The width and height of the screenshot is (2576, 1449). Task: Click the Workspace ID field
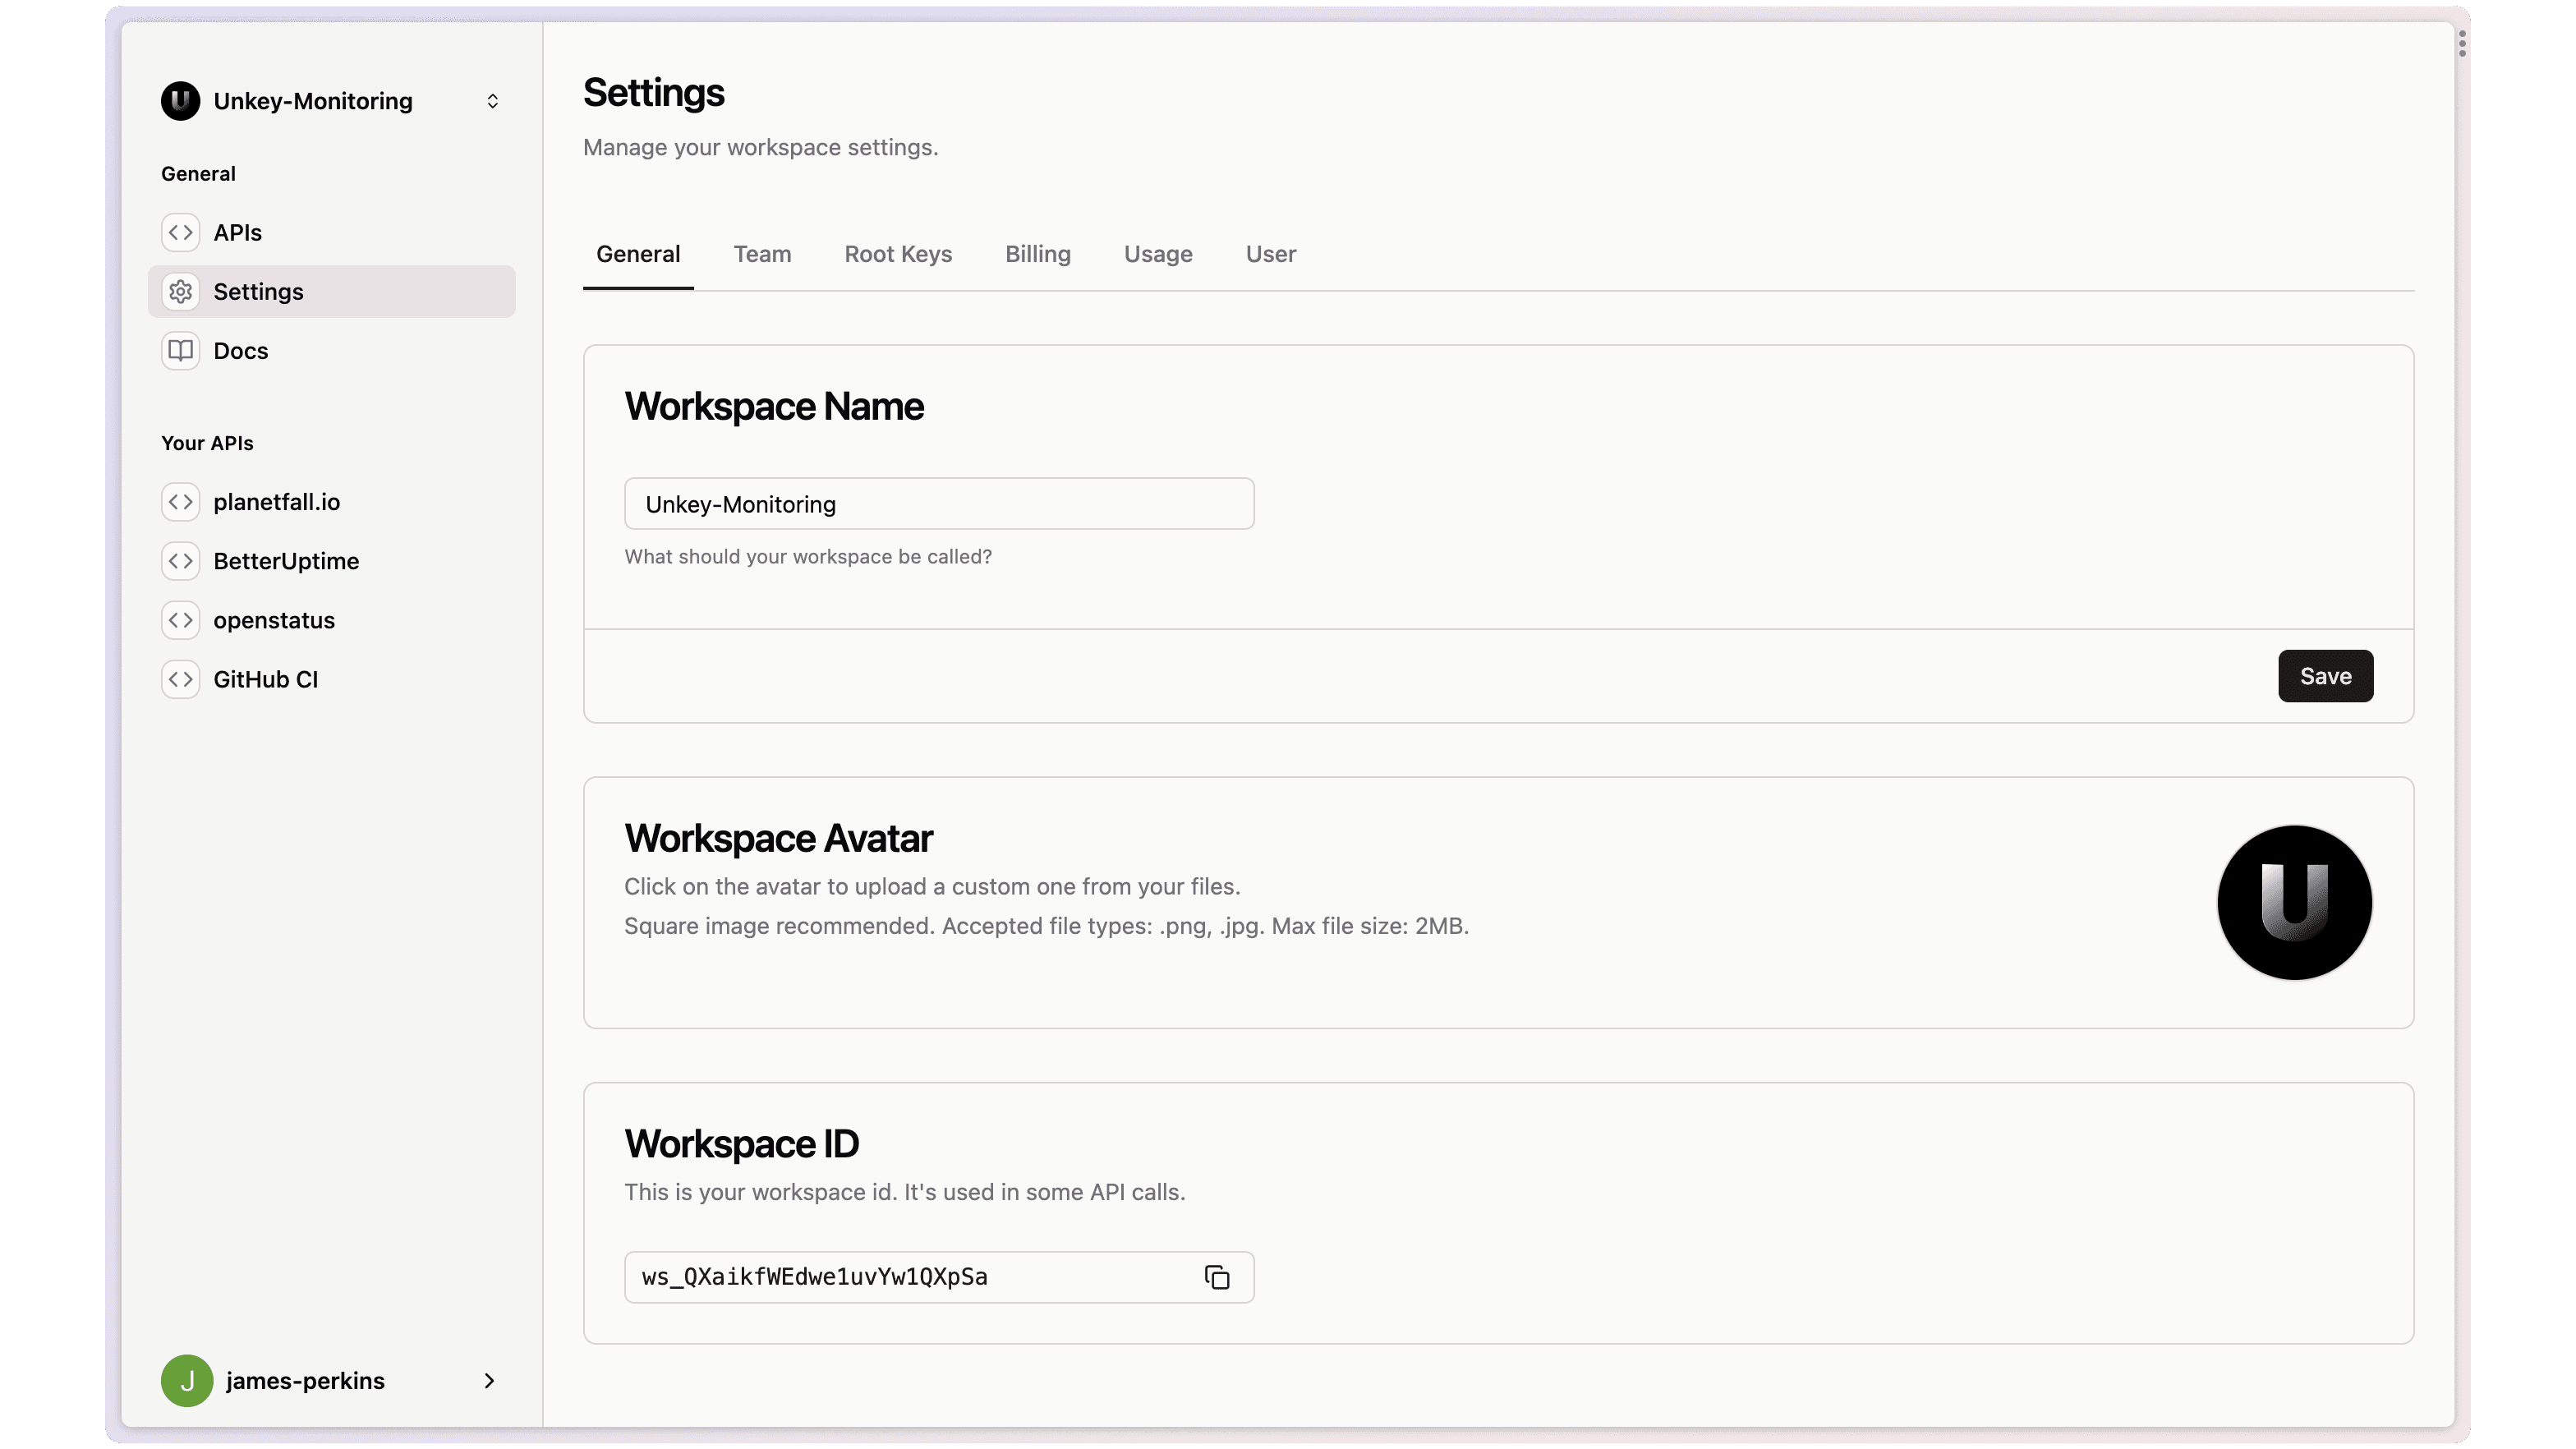click(940, 1276)
